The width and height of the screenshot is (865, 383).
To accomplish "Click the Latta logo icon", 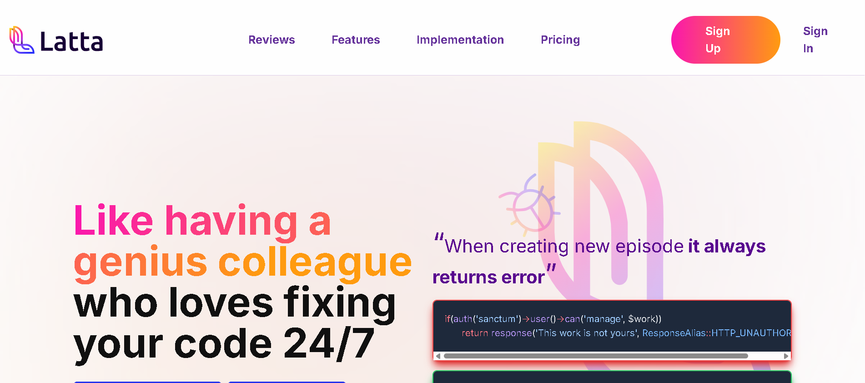I will tap(21, 40).
